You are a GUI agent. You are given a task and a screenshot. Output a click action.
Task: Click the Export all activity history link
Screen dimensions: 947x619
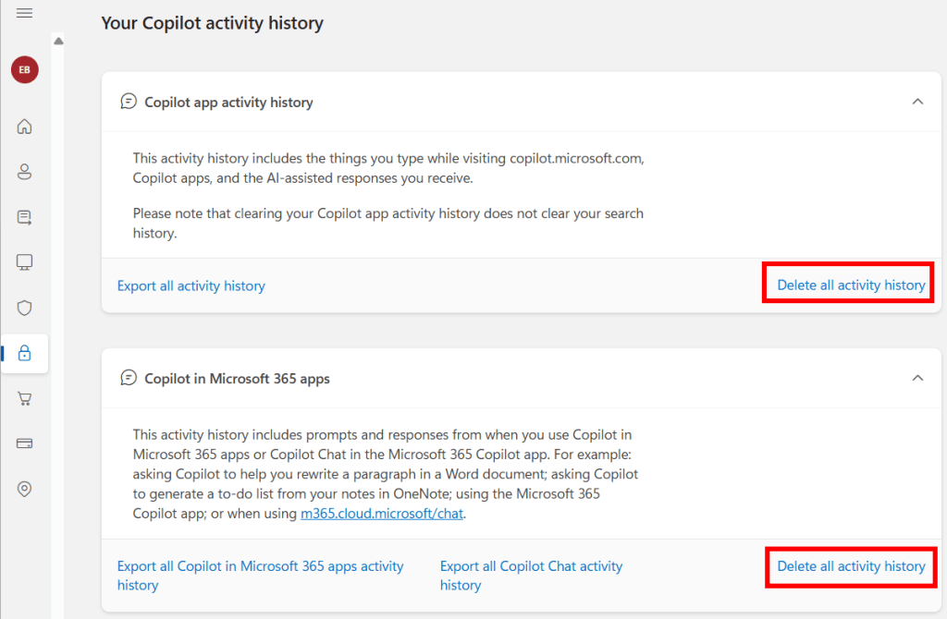(x=191, y=285)
